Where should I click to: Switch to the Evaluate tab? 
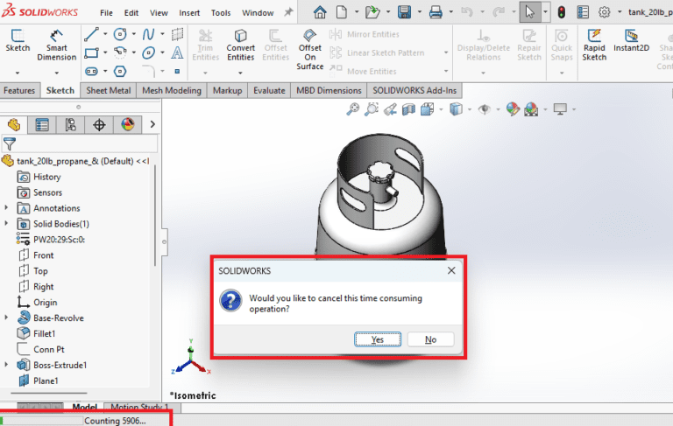[x=269, y=90]
